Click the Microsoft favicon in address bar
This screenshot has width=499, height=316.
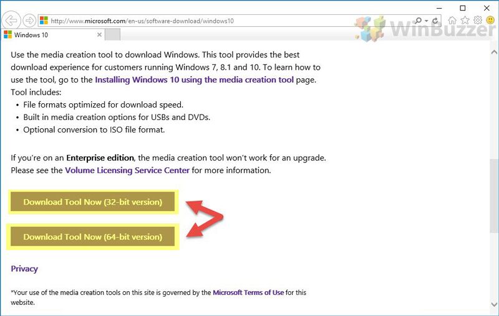tap(44, 21)
